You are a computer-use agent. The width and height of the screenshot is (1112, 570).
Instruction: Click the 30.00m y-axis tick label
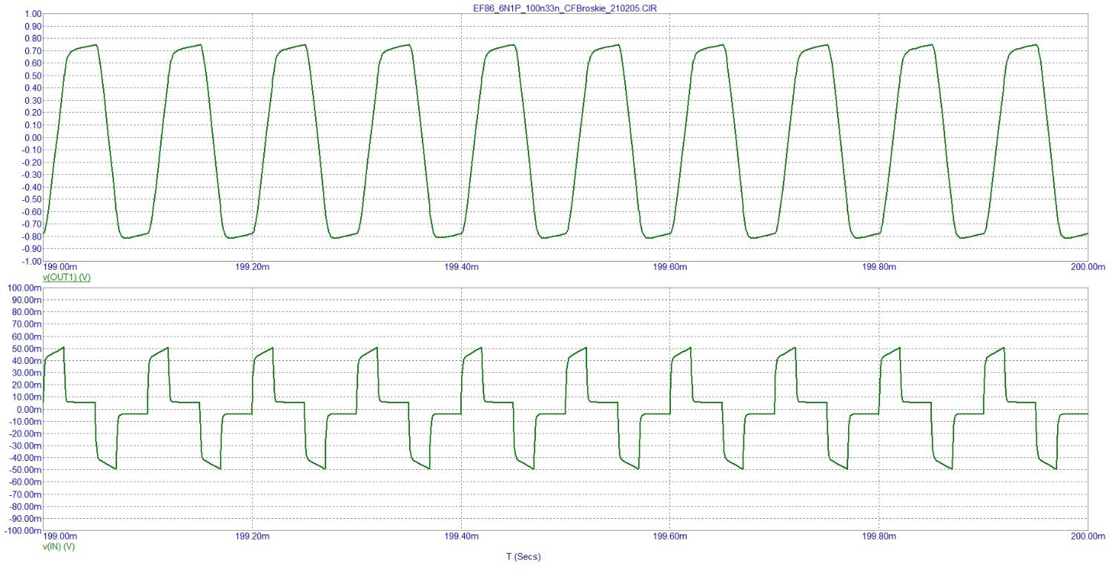pyautogui.click(x=27, y=373)
